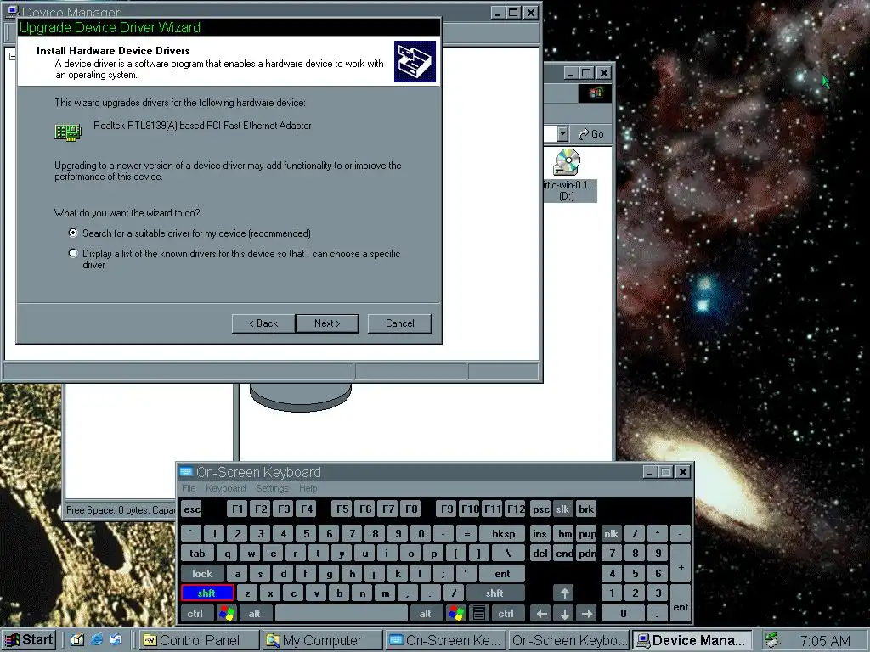The image size is (870, 652).
Task: Switch to My Computer taskbar button
Action: [322, 640]
